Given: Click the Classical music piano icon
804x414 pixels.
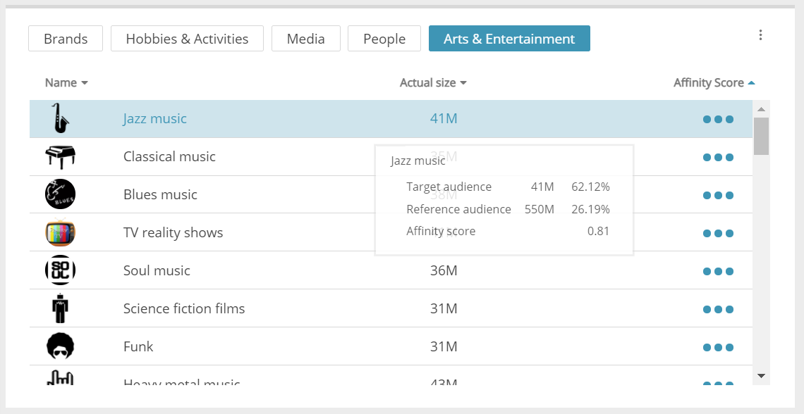Looking at the screenshot, I should point(60,156).
